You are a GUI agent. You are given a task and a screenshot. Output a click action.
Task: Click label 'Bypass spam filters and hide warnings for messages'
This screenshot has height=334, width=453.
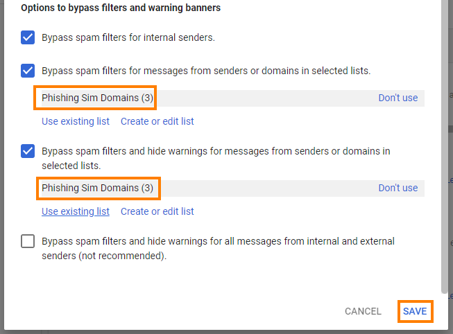coord(216,158)
